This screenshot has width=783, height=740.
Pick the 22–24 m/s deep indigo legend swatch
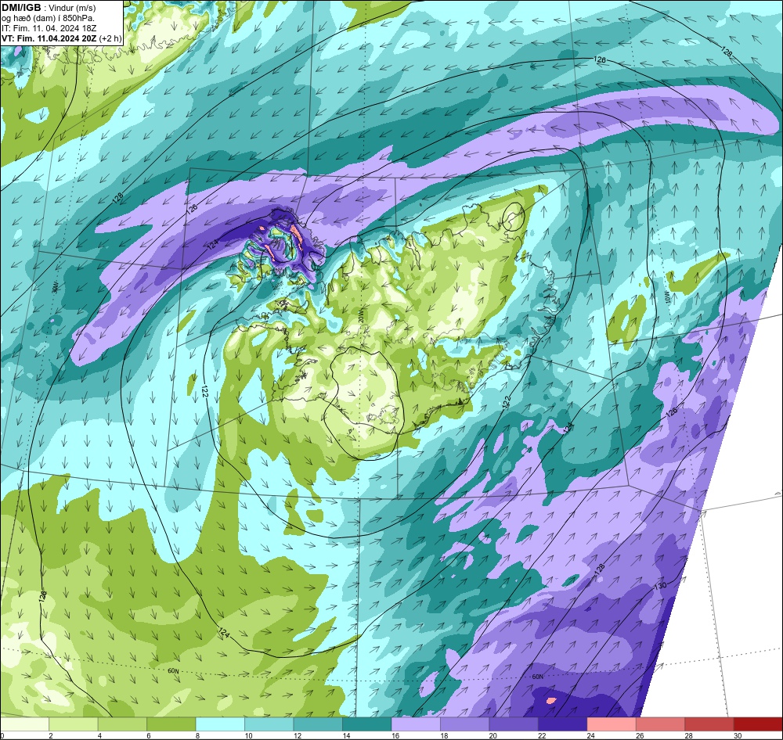563,724
